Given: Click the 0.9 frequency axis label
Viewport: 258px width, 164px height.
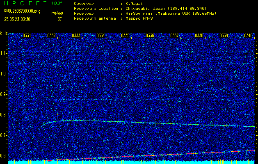Looking at the screenshot, I should pos(4,94).
